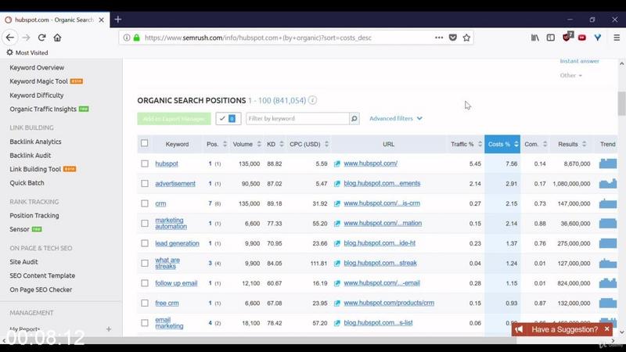
Task: Click the Filter by keyword field
Action: [x=297, y=119]
